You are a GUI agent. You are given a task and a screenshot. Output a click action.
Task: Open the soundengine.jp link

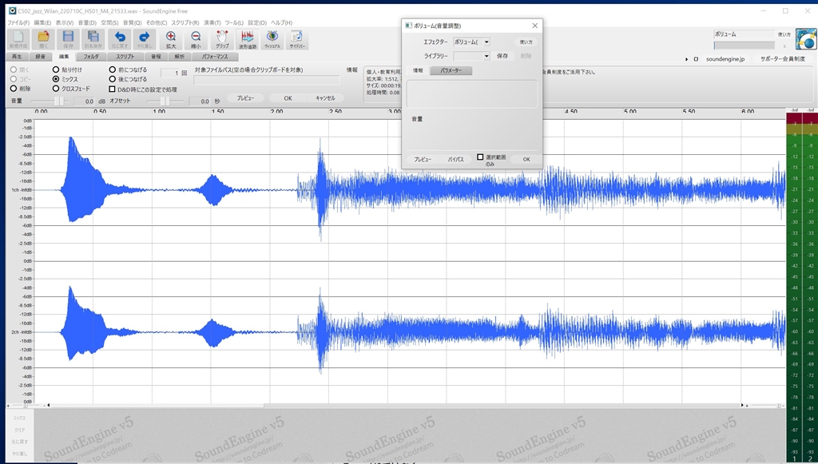(x=725, y=59)
